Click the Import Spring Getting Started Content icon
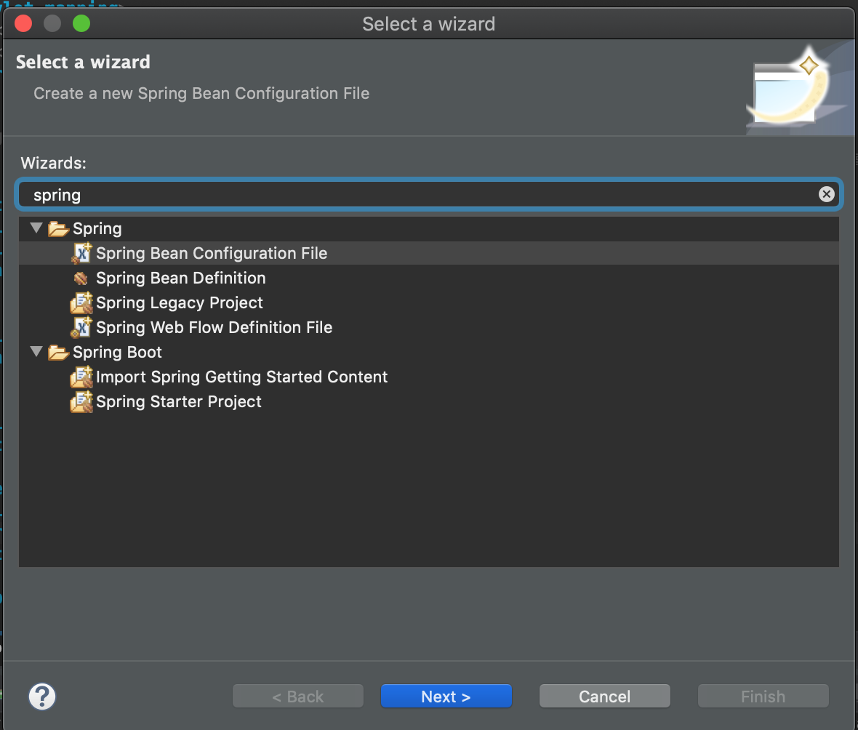This screenshot has width=858, height=730. (81, 377)
